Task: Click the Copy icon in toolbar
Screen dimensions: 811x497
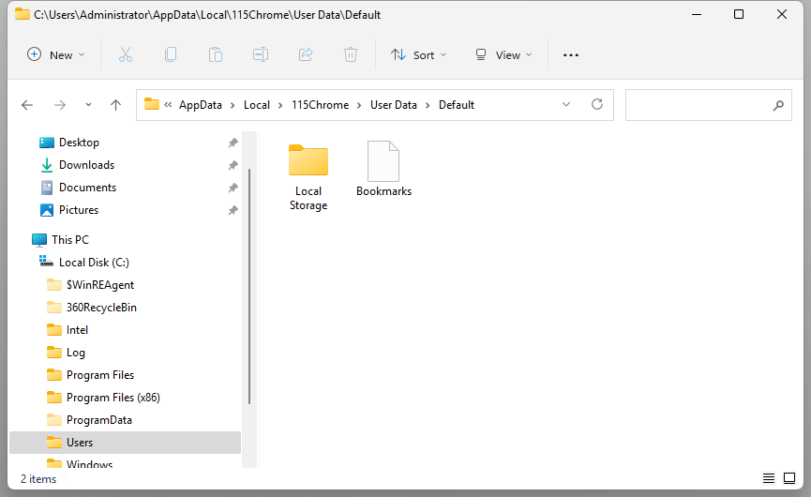Action: tap(171, 54)
